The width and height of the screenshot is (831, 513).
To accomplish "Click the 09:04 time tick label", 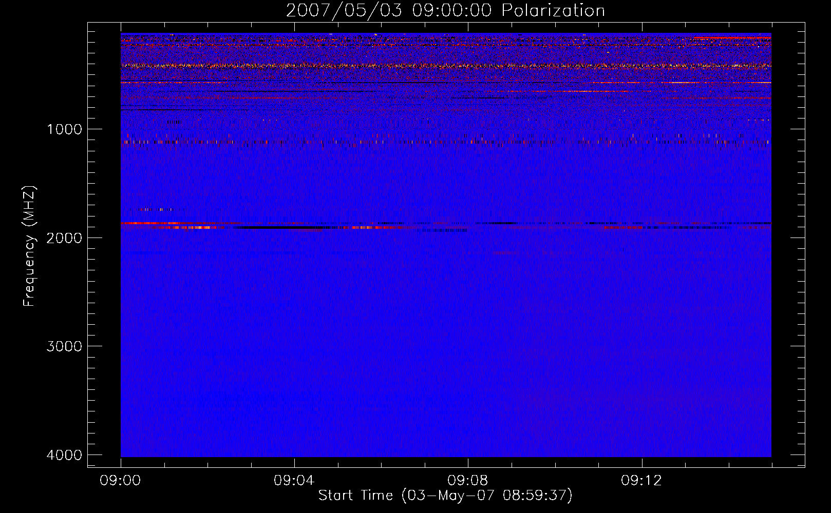I will pyautogui.click(x=294, y=481).
